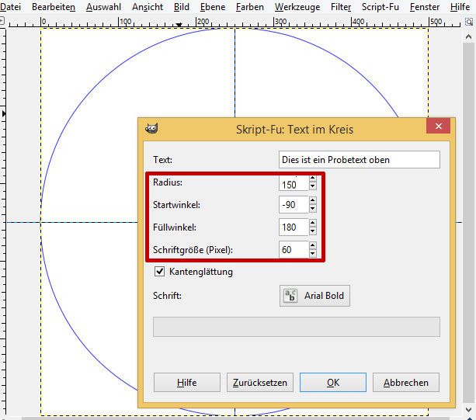Open the Hilfe menu

460,7
